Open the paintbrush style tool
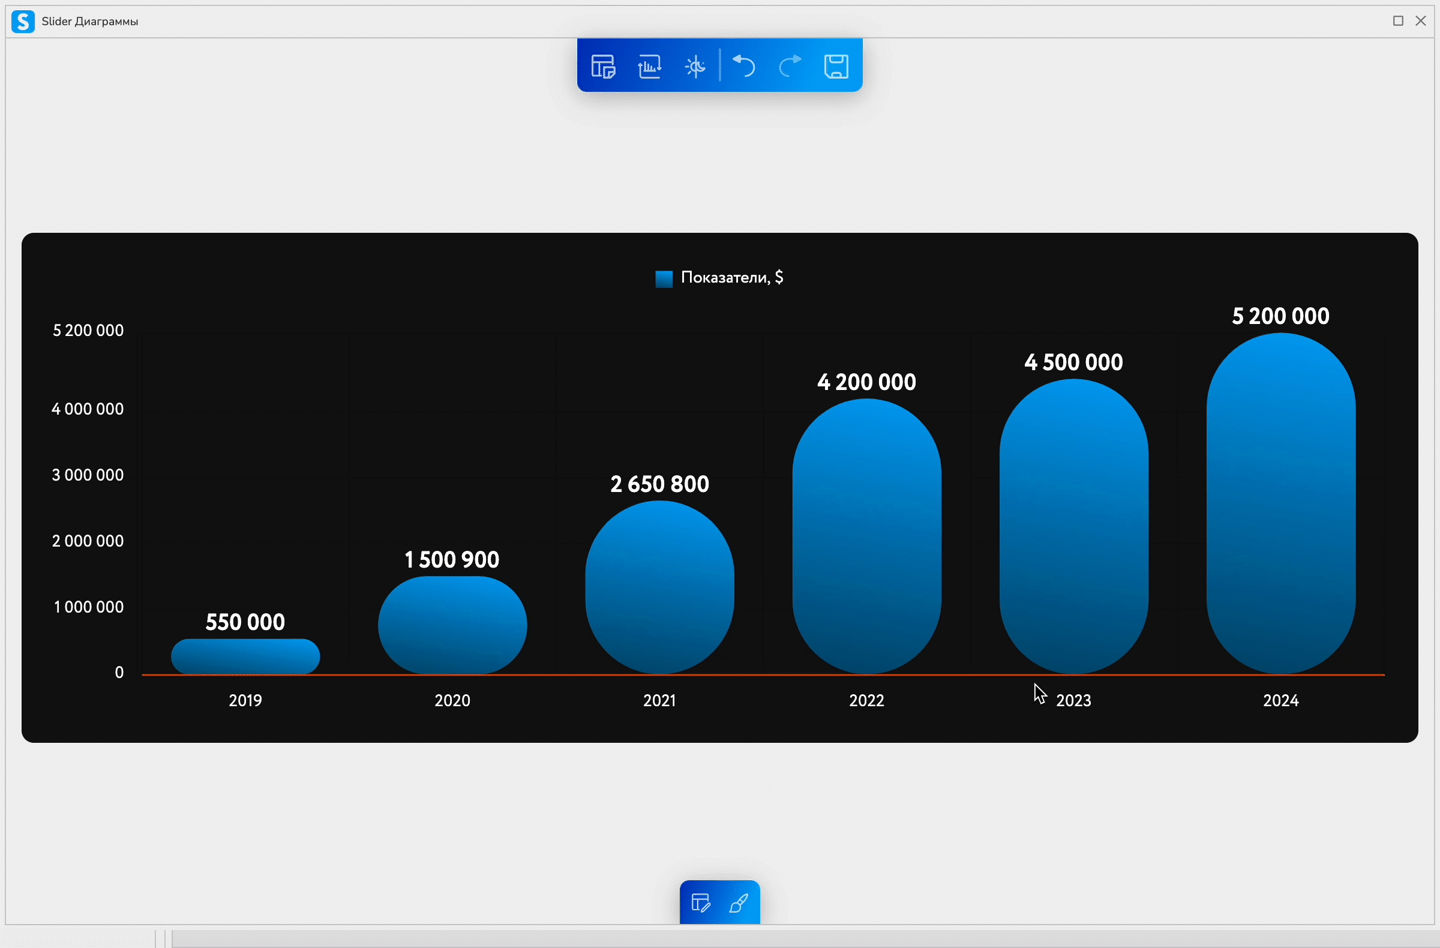The image size is (1440, 948). pos(739,903)
